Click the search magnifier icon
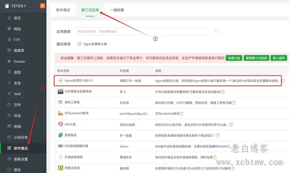The image size is (289, 173). 216,31
